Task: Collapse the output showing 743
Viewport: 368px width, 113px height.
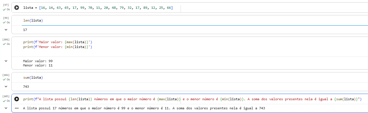Action: (6, 87)
